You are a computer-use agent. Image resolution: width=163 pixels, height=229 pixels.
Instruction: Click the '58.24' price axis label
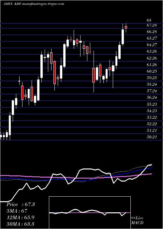pos(152,84)
